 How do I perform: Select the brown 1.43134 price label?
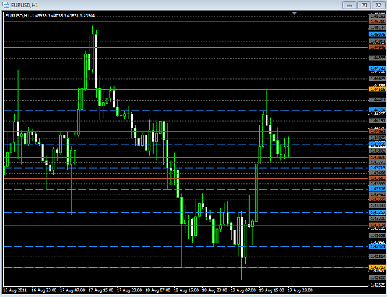pyautogui.click(x=378, y=225)
